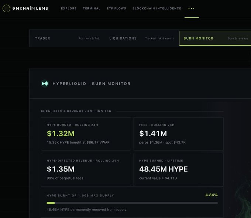The width and height of the screenshot is (251, 218).
Task: Click the Onchain Lens circular logo icon
Action: pos(6,8)
